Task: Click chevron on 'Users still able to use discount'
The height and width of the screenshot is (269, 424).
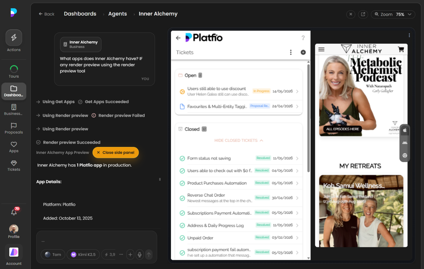Action: pos(297,91)
